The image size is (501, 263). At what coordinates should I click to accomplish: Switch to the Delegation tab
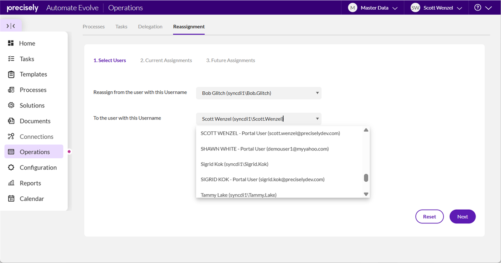[x=150, y=27]
